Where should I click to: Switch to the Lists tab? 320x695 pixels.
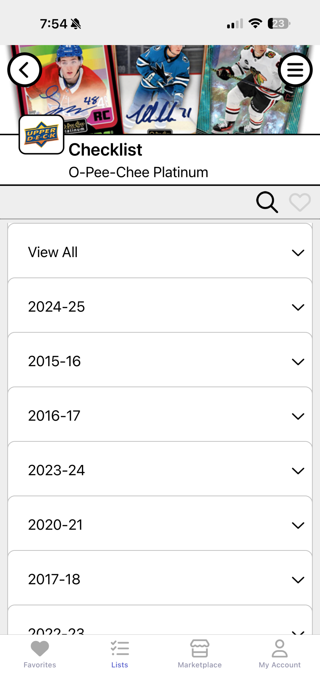tap(120, 653)
